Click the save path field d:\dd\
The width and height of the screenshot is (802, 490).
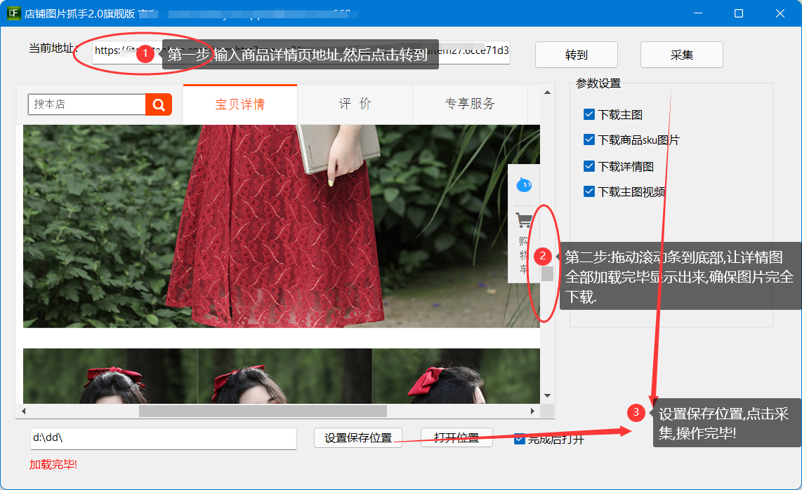163,438
